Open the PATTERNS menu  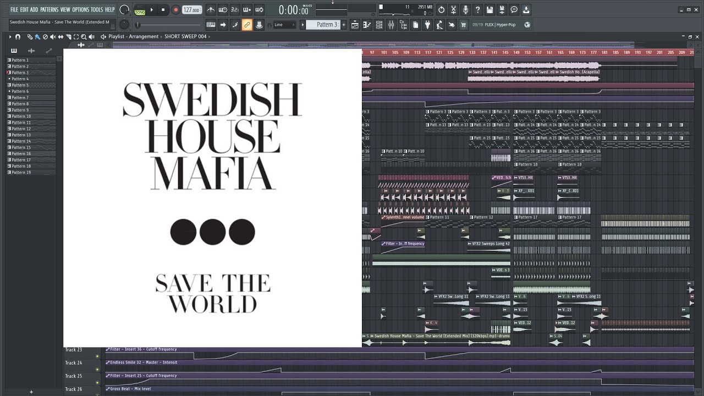[50, 10]
